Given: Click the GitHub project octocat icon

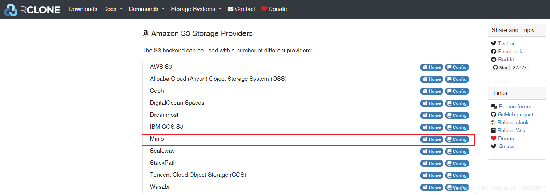Looking at the screenshot, I should pyautogui.click(x=494, y=115).
